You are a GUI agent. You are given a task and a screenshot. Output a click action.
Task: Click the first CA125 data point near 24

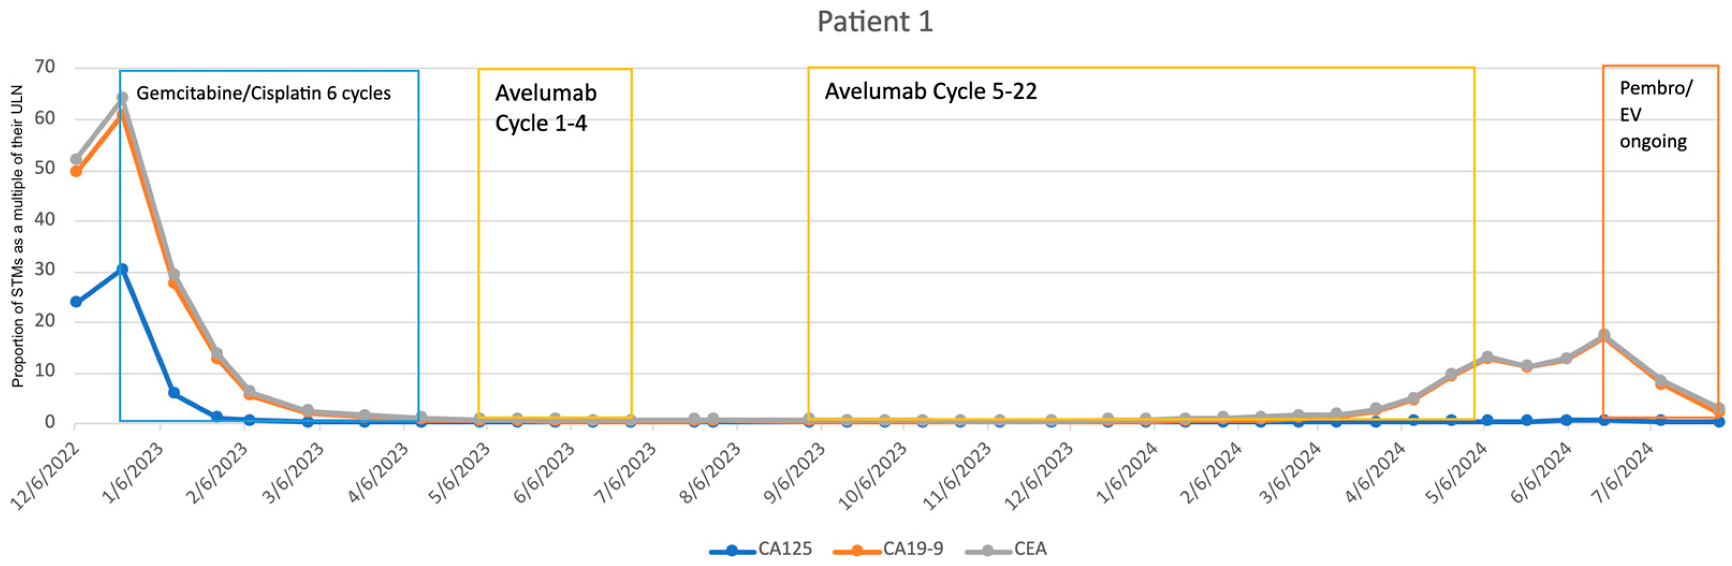pyautogui.click(x=76, y=302)
